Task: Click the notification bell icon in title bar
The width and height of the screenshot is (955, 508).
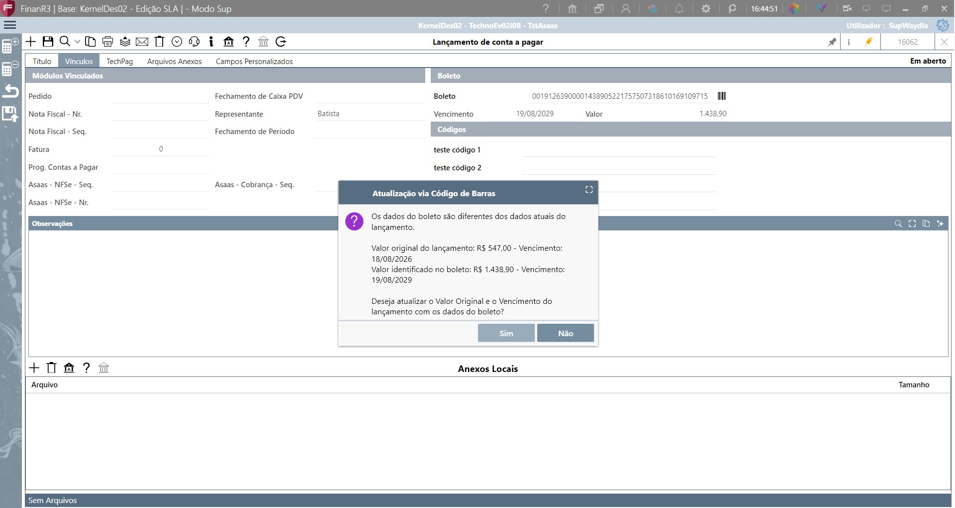Action: coord(679,8)
